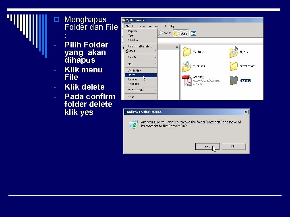Click the SnagIt Catalog folder name label
The image size is (290, 217).
click(x=248, y=66)
